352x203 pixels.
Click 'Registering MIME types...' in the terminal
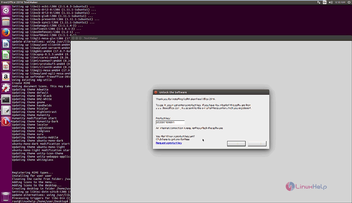click(33, 173)
